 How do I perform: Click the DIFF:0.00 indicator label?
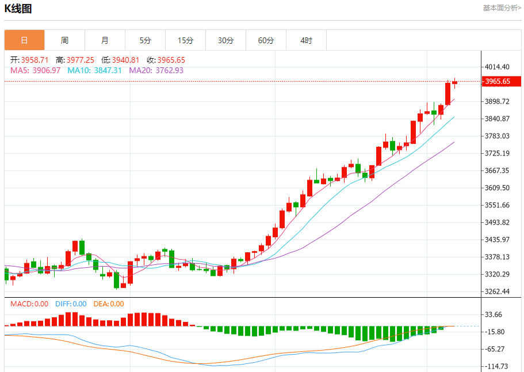[71, 303]
